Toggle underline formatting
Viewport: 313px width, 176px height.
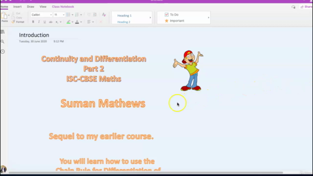tap(45, 22)
